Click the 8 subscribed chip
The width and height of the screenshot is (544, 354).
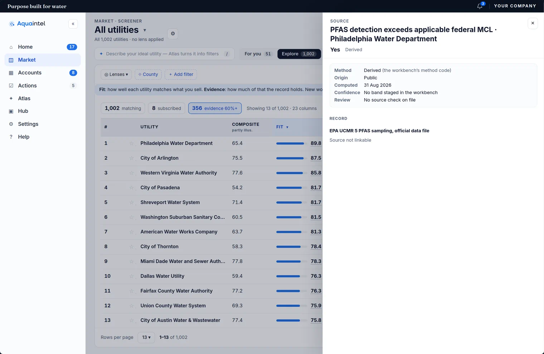click(166, 108)
